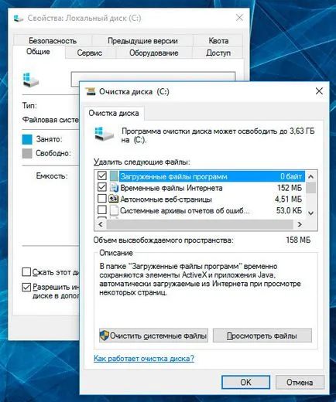Click the file list scroll down arrow
This screenshot has width=336, height=402.
[x=311, y=213]
